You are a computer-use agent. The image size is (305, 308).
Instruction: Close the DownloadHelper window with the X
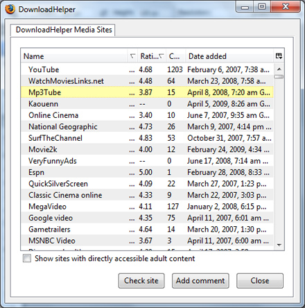tap(286, 7)
